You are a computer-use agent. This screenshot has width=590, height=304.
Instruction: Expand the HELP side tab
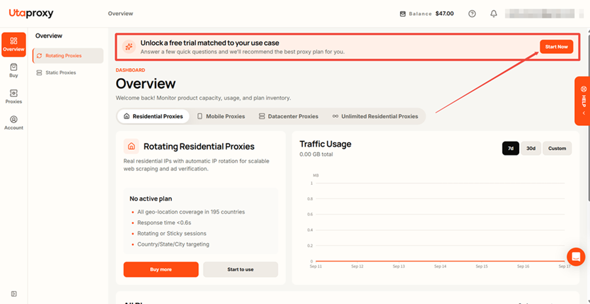(583, 101)
